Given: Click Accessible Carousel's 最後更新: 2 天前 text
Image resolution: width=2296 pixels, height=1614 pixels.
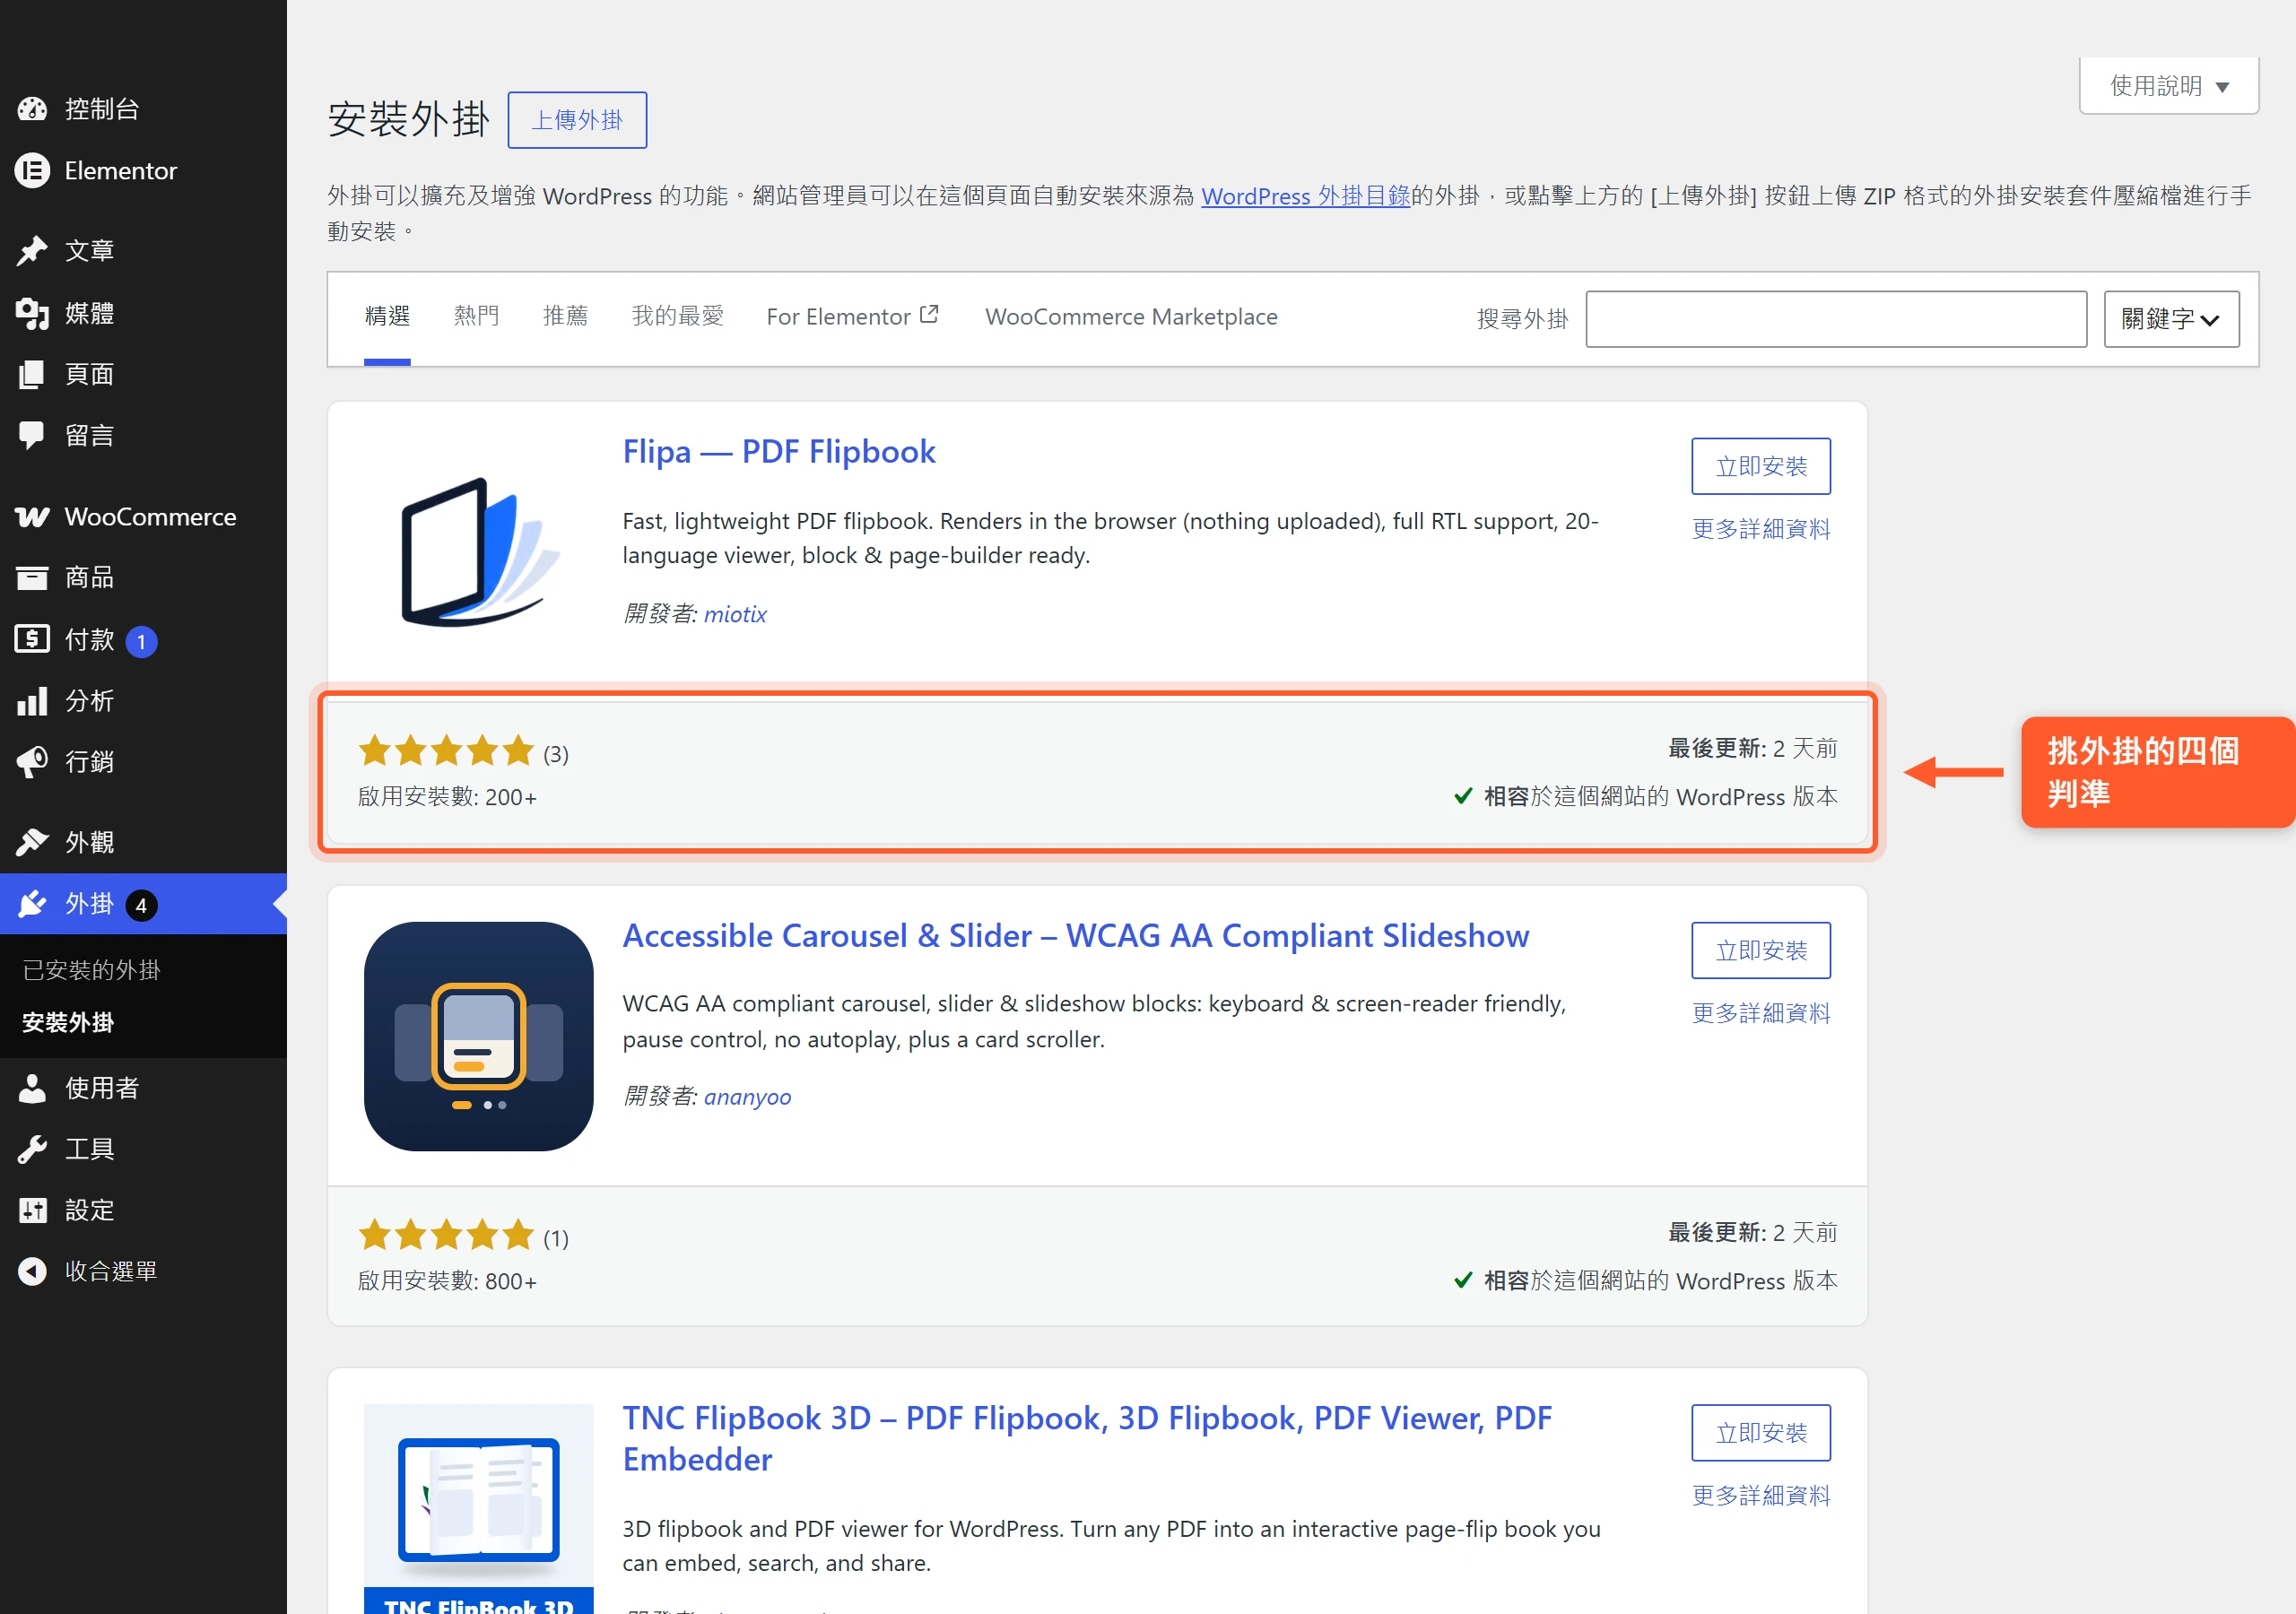Looking at the screenshot, I should click(x=1752, y=1232).
